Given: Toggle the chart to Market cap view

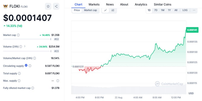Looking at the screenshot, I should tap(90, 10).
